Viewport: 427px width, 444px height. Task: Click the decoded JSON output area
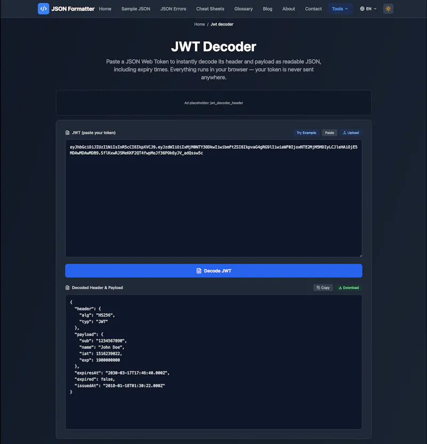214,362
